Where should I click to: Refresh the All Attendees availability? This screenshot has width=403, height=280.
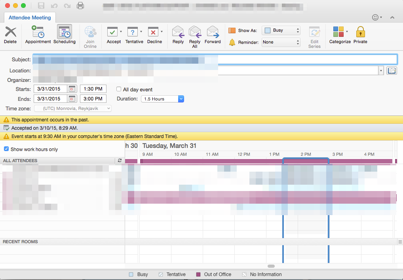click(120, 161)
